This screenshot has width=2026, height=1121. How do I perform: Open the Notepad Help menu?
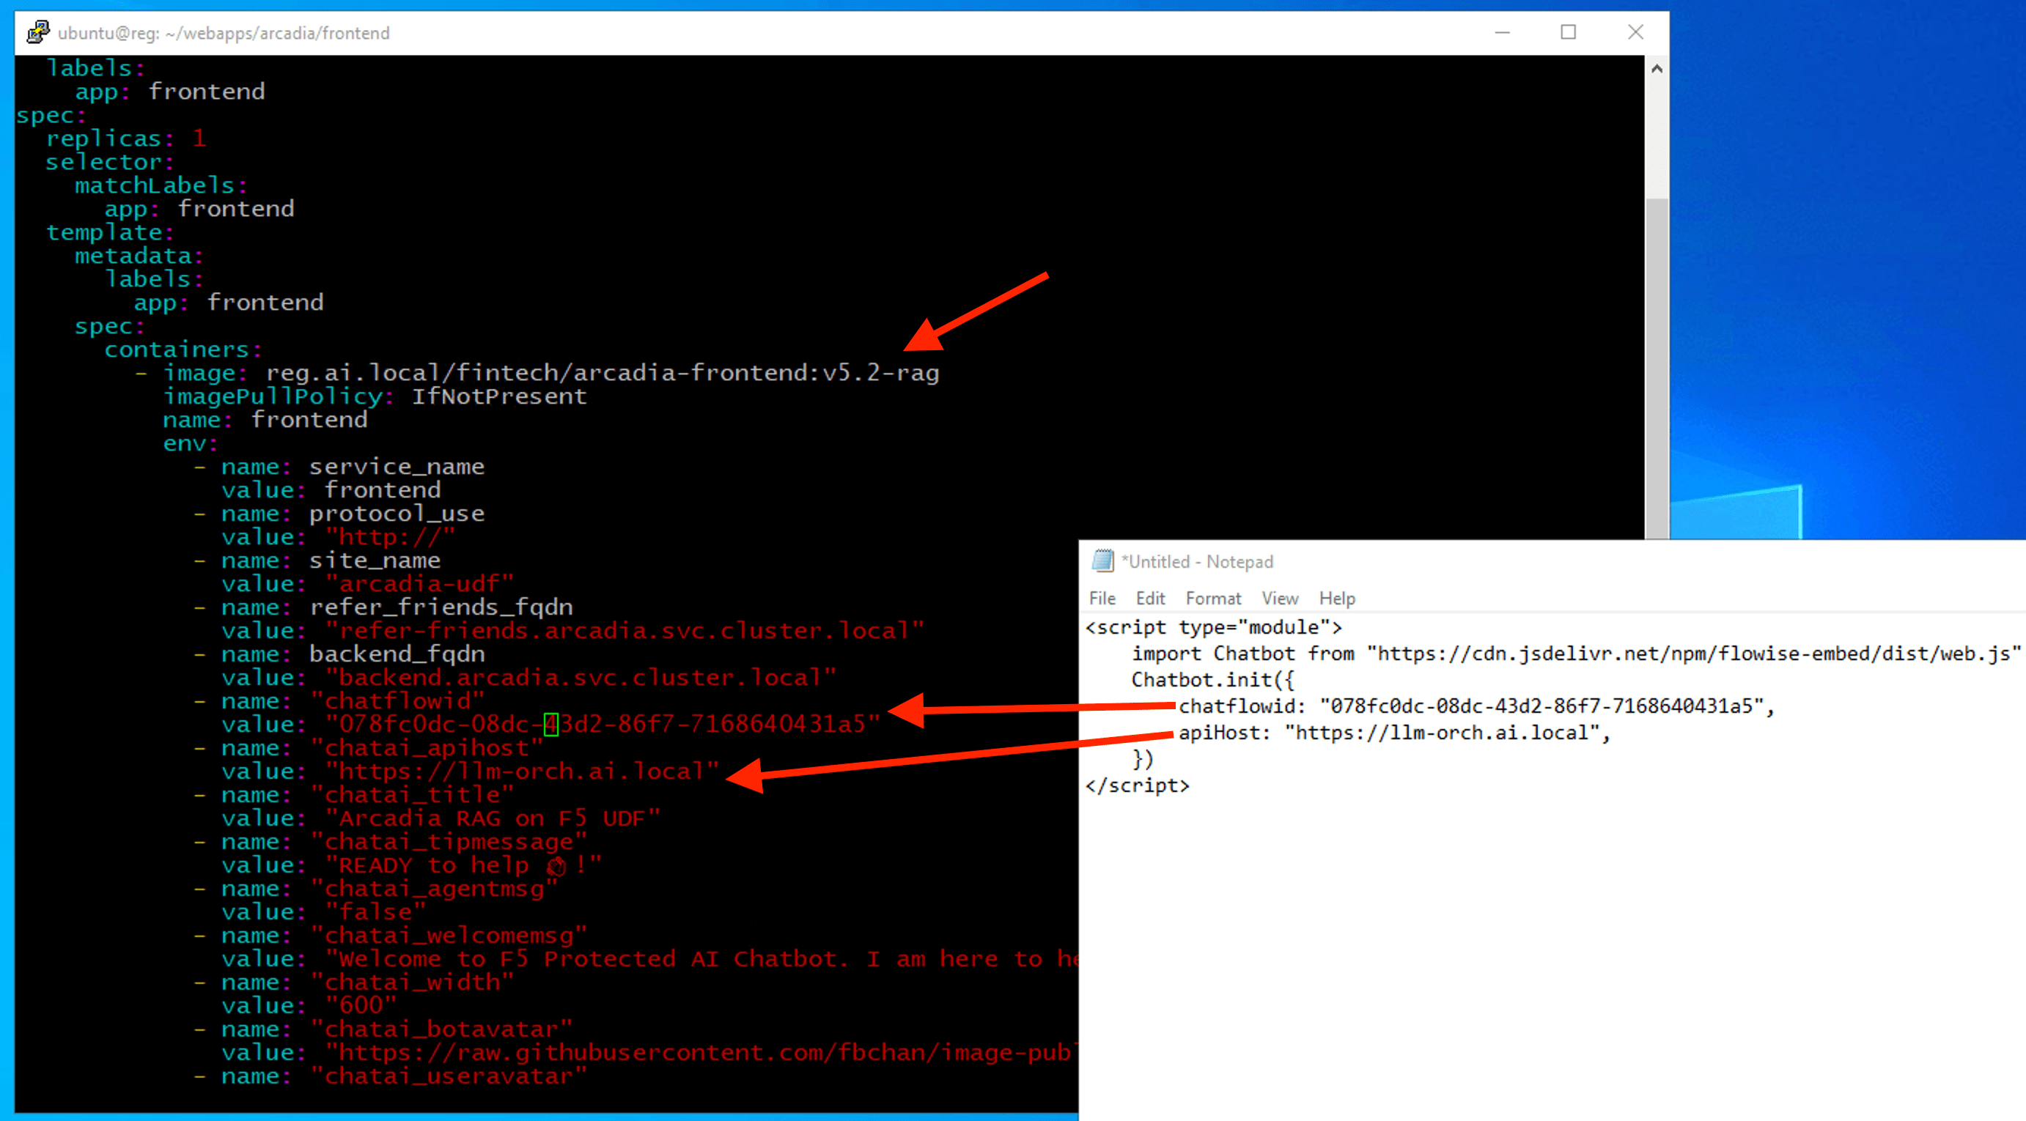(x=1336, y=599)
